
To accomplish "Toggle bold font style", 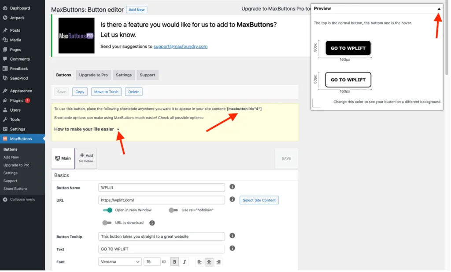I will coord(174,261).
